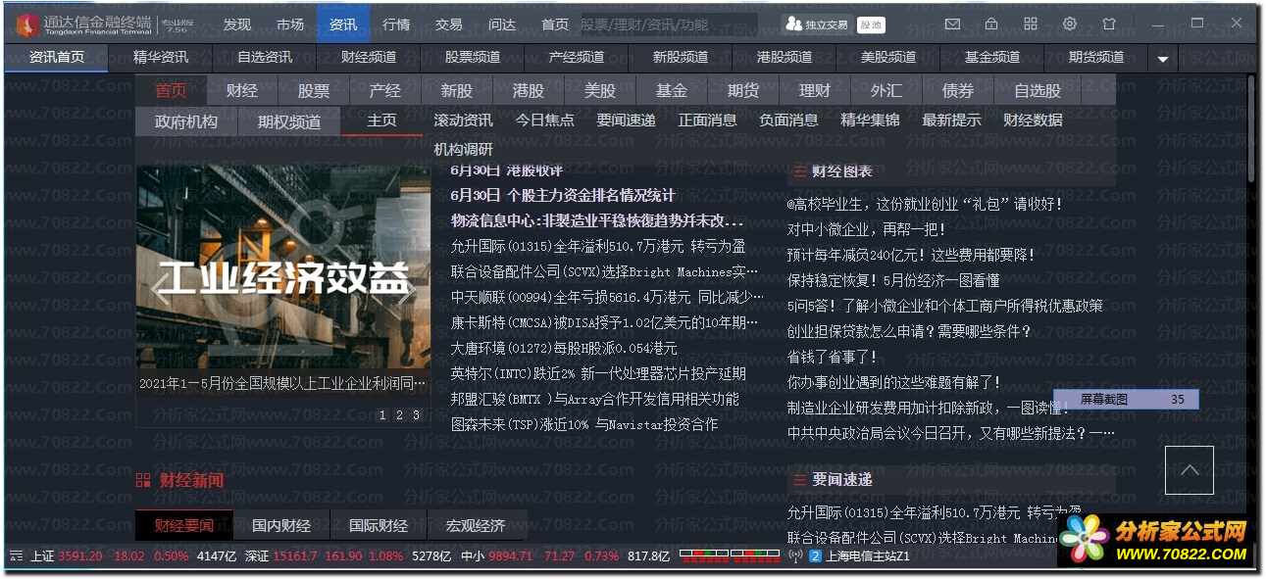Screen dimensions: 1266x579
Task: Select the 基金 category tab
Action: click(672, 90)
